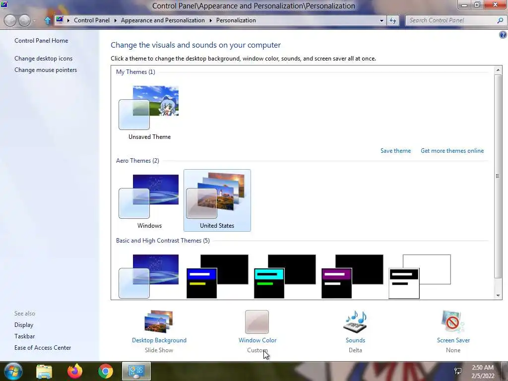The height and width of the screenshot is (381, 508).
Task: Open Change mouse pointers
Action: coord(46,69)
